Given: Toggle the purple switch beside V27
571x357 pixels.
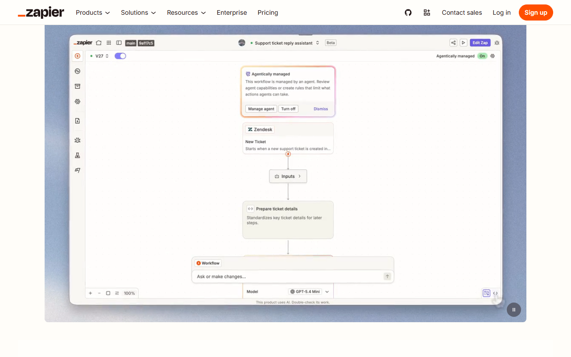Looking at the screenshot, I should [x=120, y=56].
